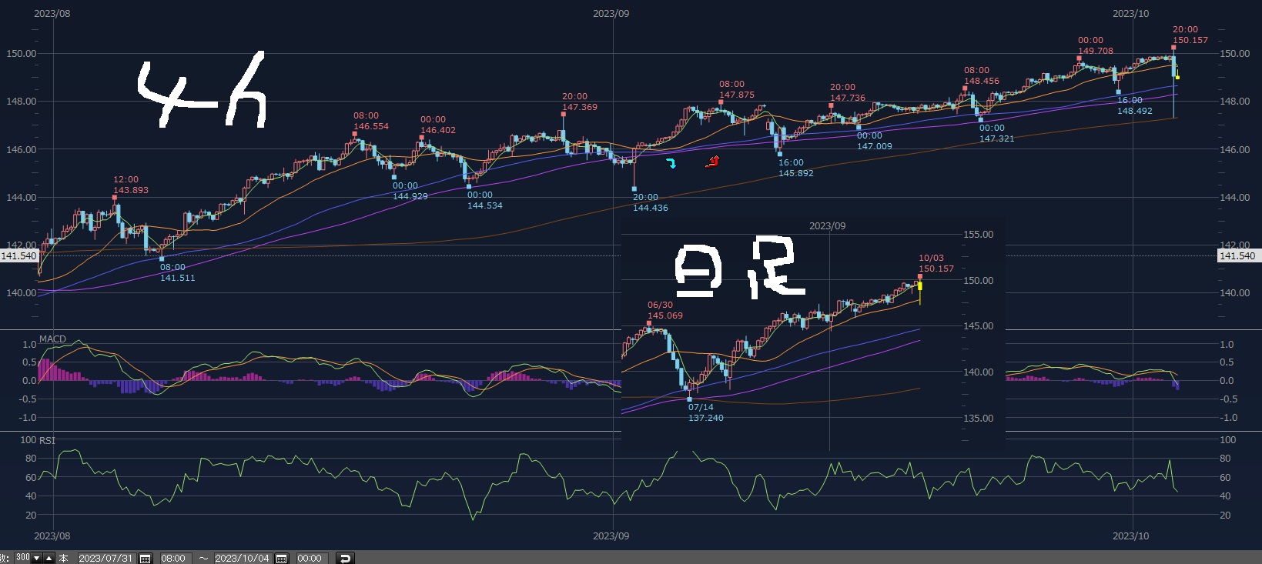Click the 2023/09 label on the bottom time axis
Image resolution: width=1262 pixels, height=564 pixels.
611,536
